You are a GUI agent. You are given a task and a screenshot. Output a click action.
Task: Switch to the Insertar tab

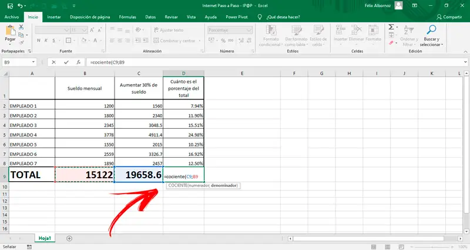point(53,17)
